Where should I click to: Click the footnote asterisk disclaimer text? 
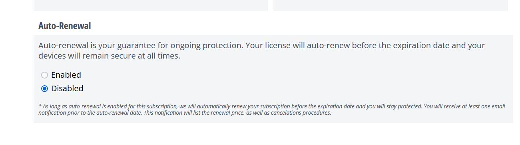click(x=272, y=110)
